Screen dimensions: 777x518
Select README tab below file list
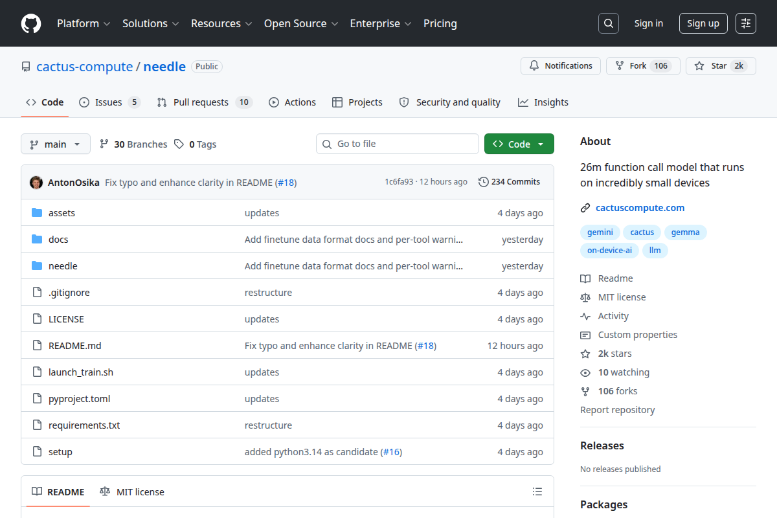coord(58,492)
